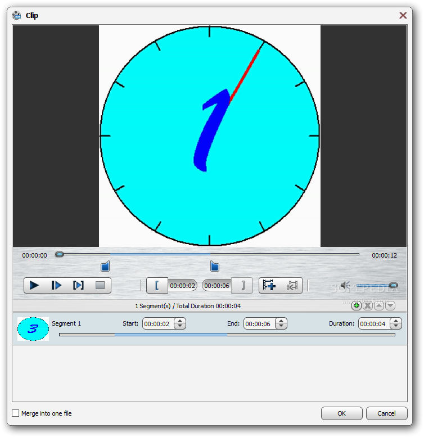Click the Segment 1 Start time field
Screen dimensions: 424x437
(158, 324)
